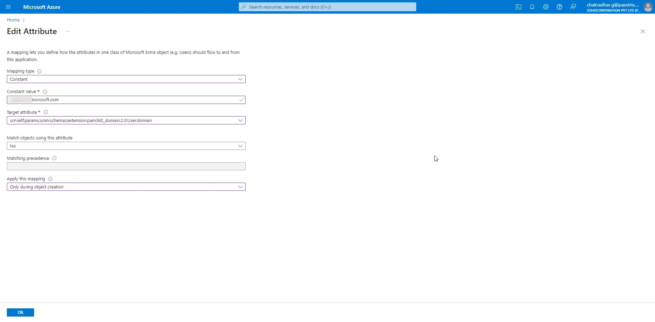Open the notifications bell
This screenshot has width=655, height=322.
tap(532, 7)
